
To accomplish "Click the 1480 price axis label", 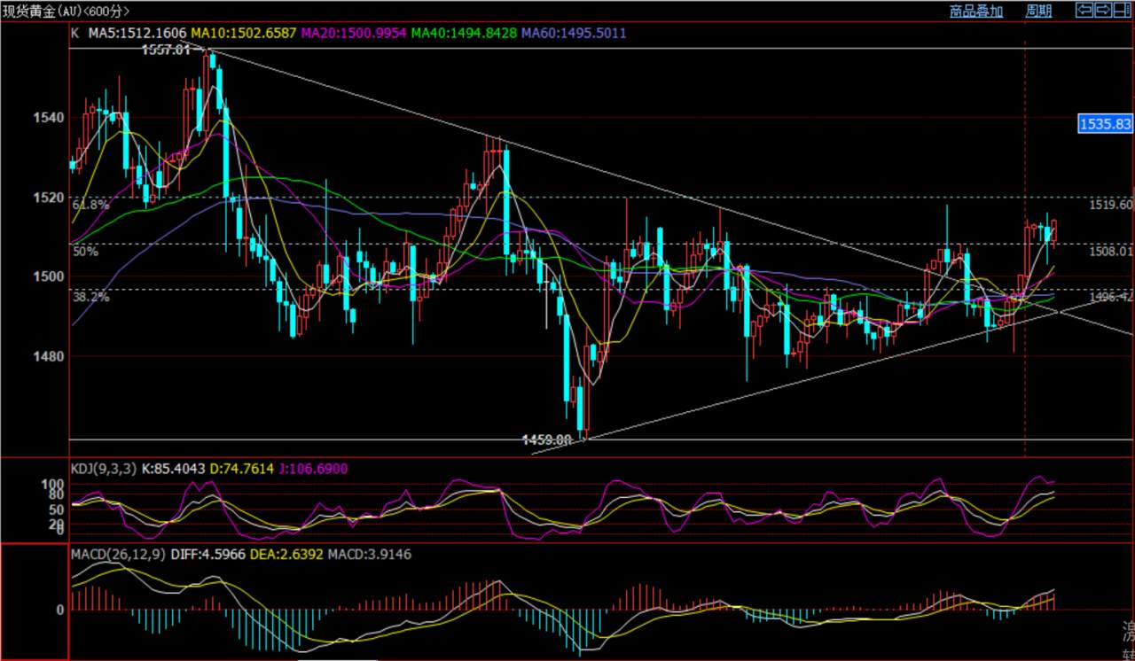I will click(x=51, y=356).
